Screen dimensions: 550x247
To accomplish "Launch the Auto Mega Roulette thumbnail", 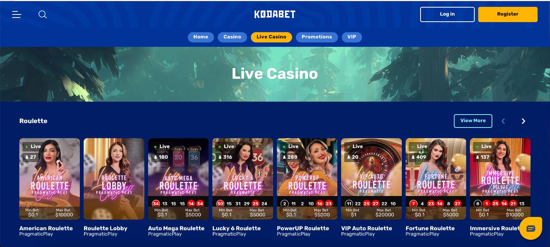I will (178, 179).
